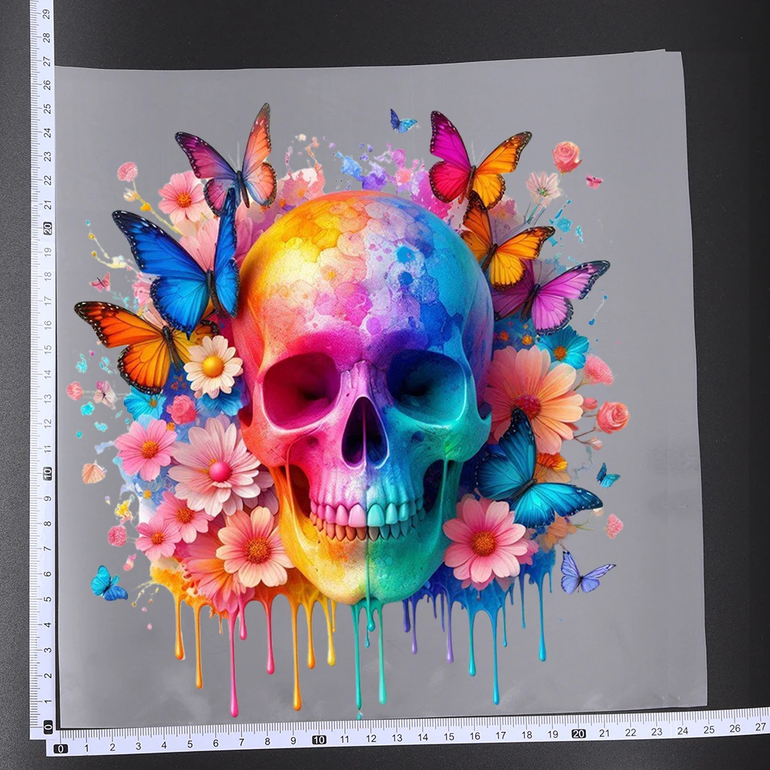Viewport: 770px width, 770px height.
Task: Click the number 29 on the left ruler
Action: pos(47,14)
